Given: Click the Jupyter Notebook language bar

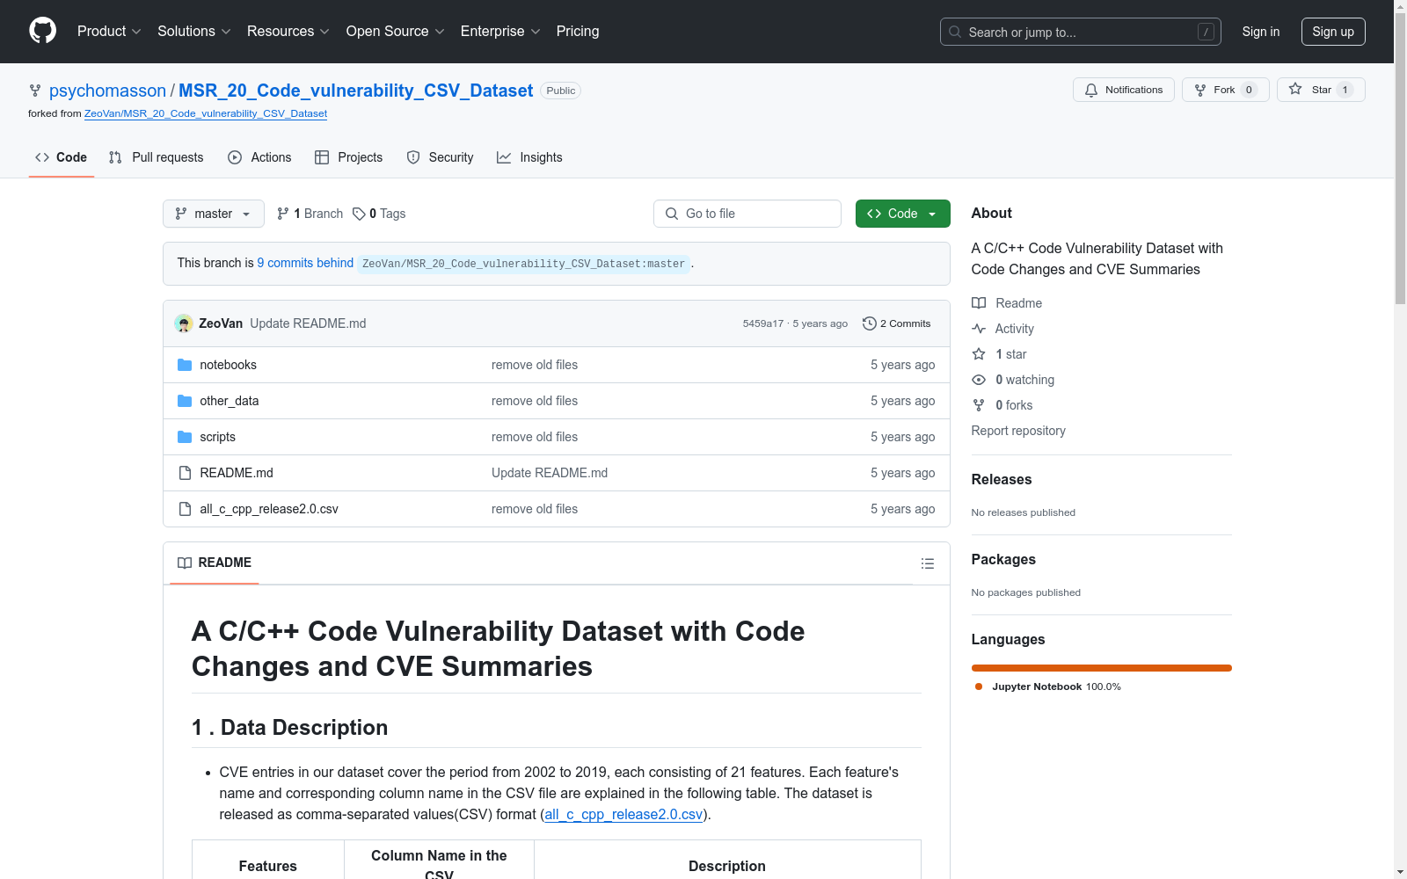Looking at the screenshot, I should [x=1100, y=667].
